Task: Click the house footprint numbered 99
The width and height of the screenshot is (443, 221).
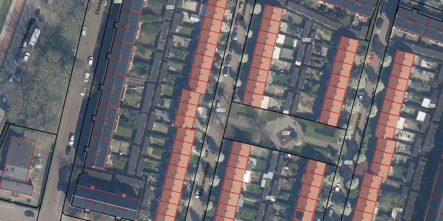Action: [x=214, y=13]
